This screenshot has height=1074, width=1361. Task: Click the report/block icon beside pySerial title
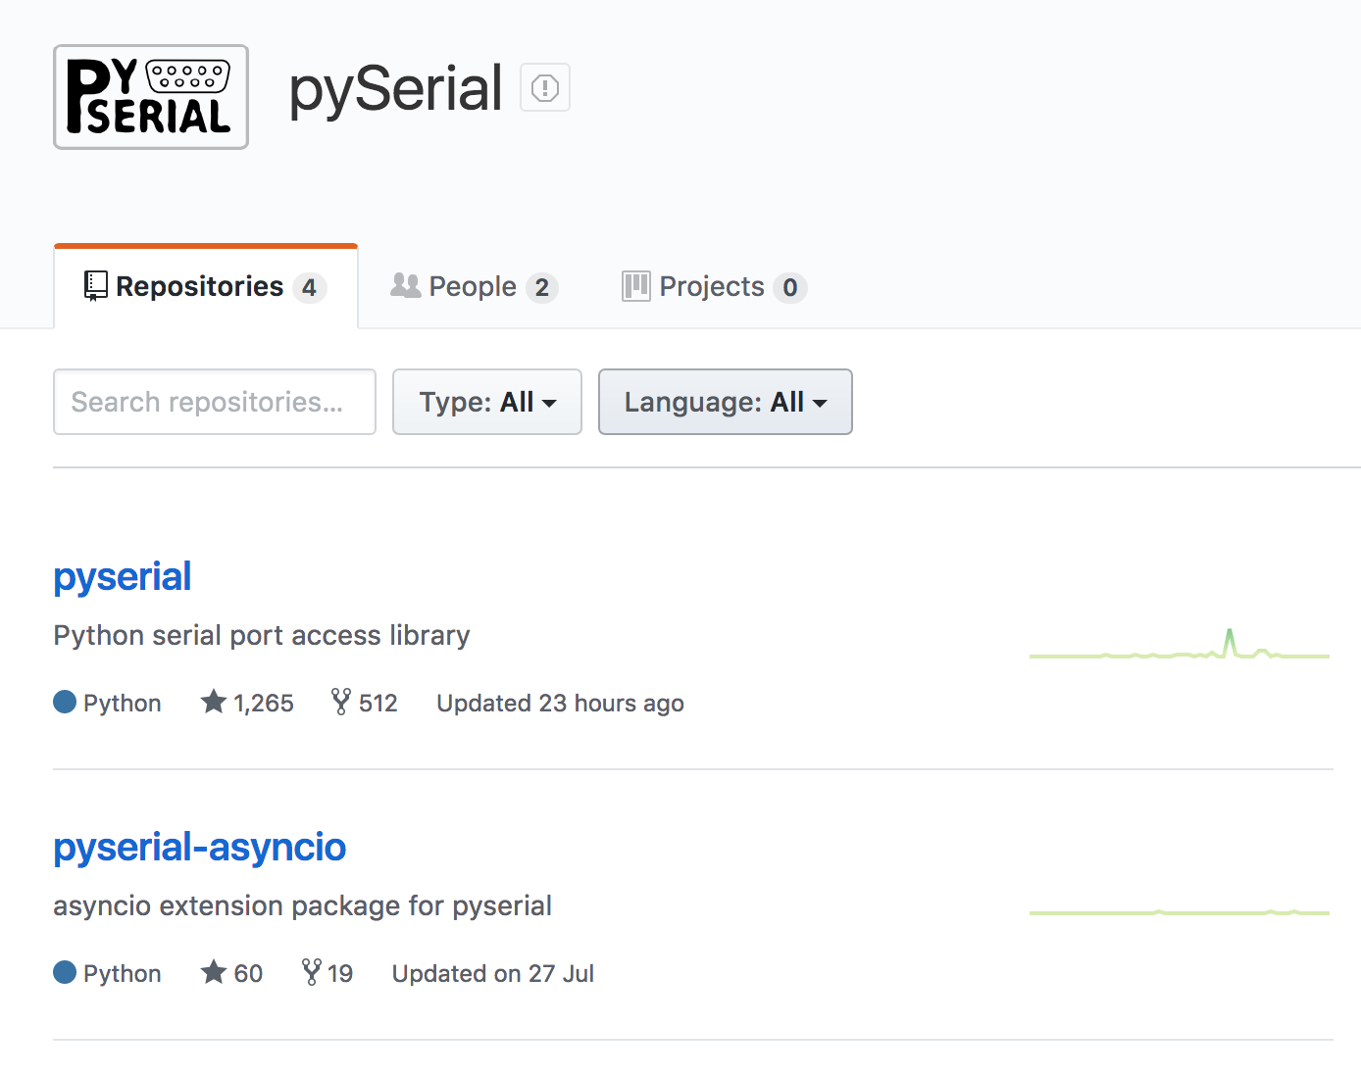point(545,88)
